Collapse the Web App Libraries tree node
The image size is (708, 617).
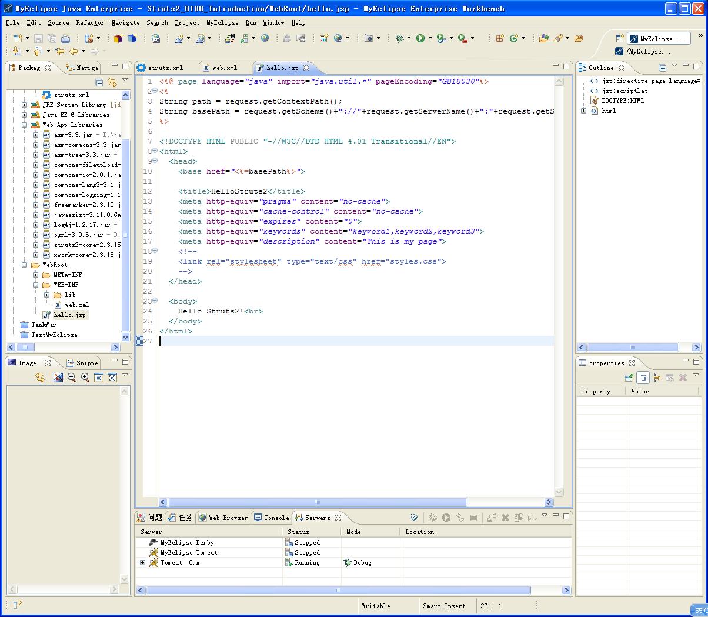click(25, 125)
